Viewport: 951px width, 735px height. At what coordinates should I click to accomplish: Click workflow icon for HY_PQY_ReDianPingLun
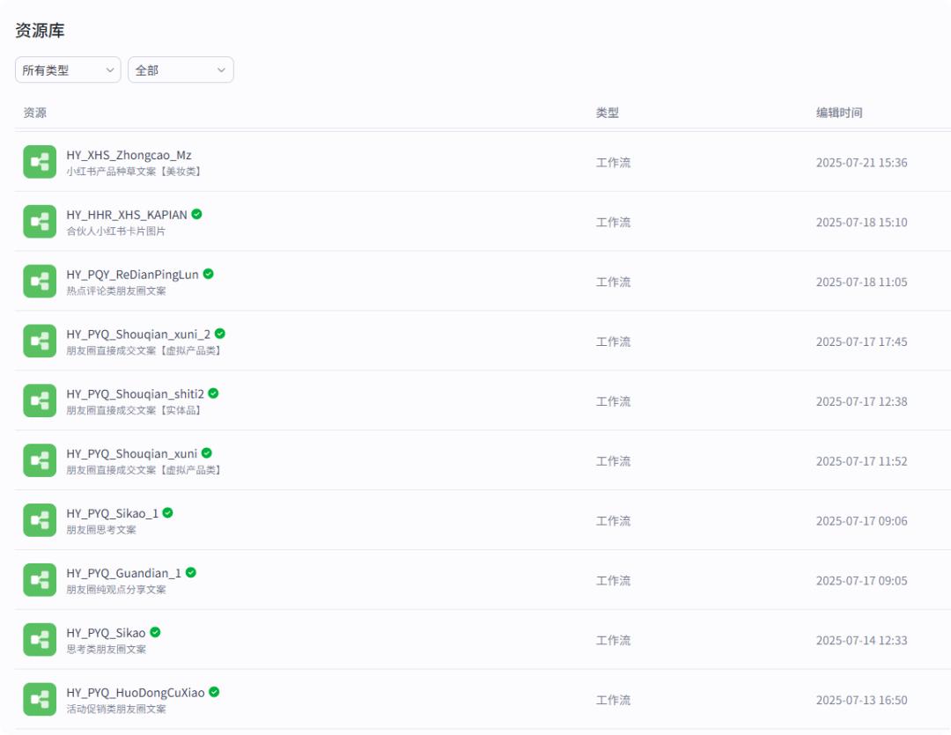tap(40, 282)
